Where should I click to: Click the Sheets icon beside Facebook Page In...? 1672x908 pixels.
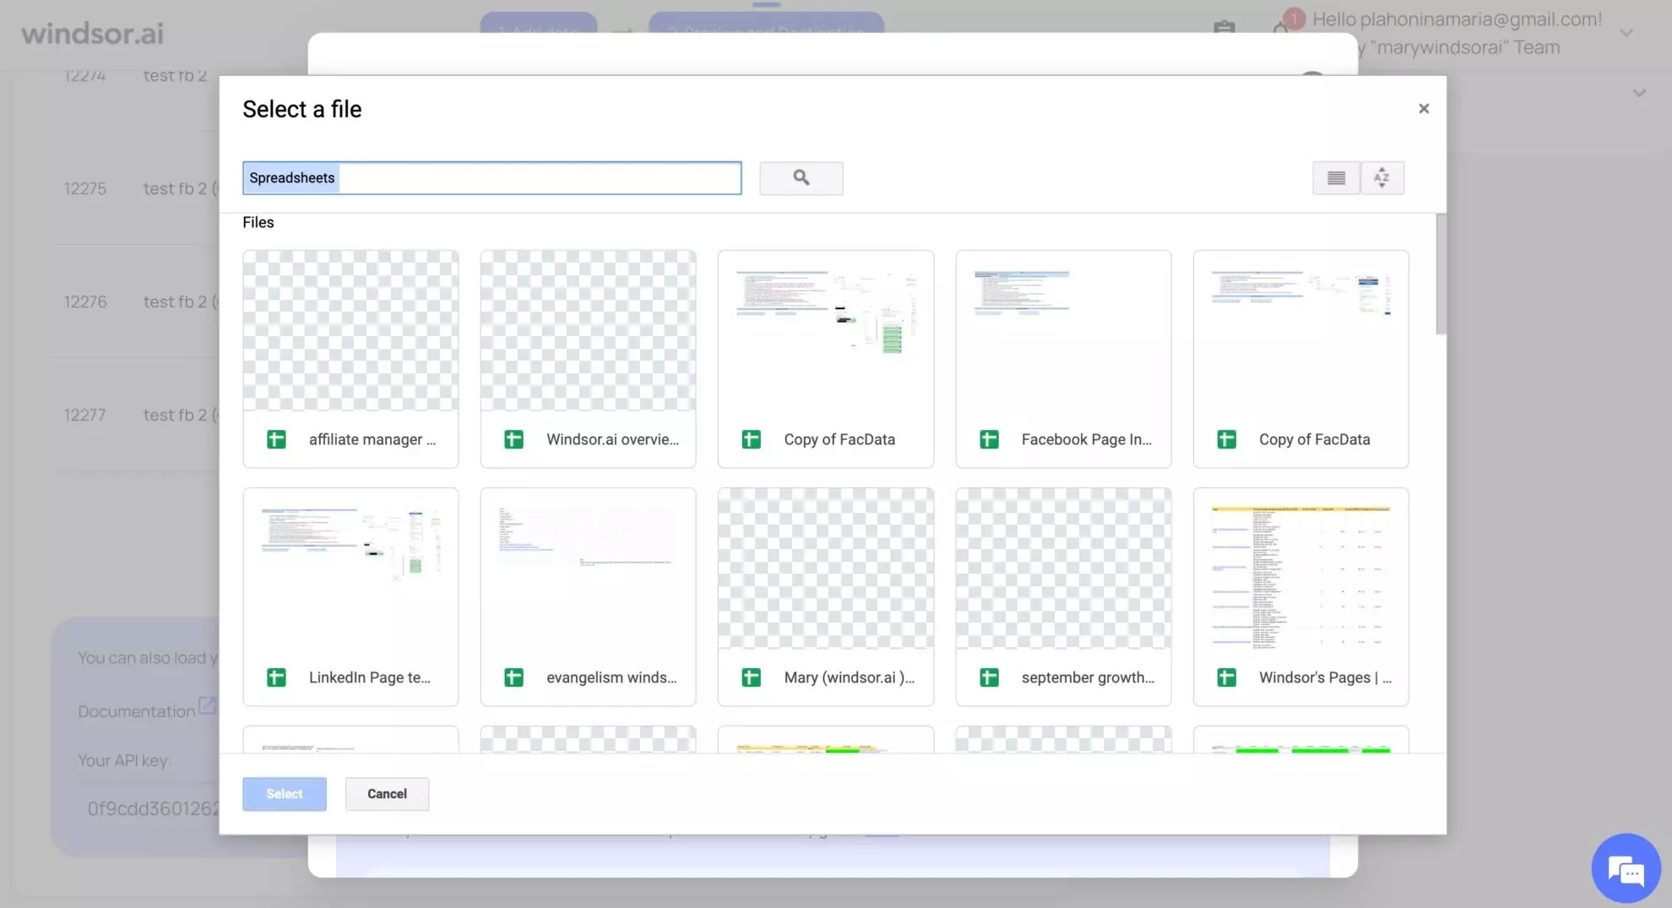[989, 439]
